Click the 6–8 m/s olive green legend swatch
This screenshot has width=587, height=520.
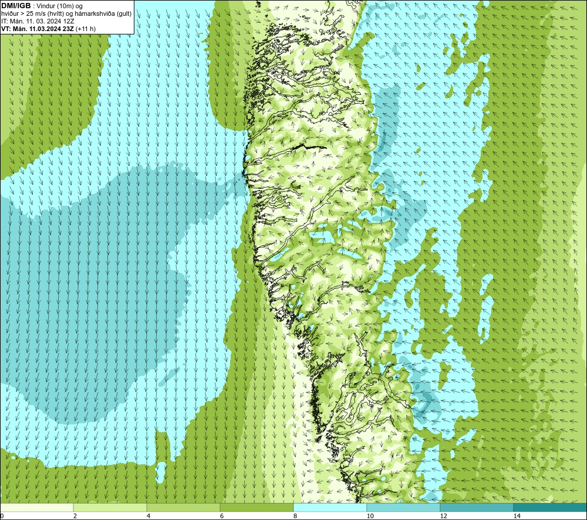click(x=257, y=507)
